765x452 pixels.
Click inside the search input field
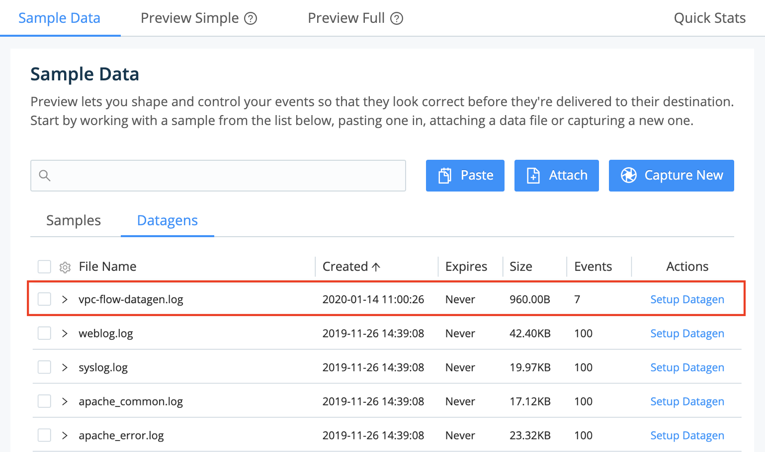tap(218, 175)
